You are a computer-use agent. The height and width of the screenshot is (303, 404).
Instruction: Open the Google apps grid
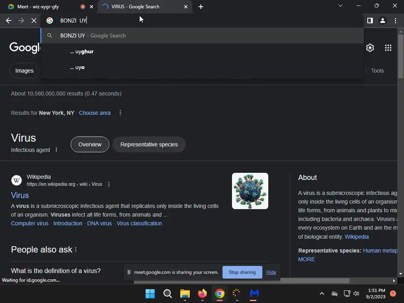point(388,48)
